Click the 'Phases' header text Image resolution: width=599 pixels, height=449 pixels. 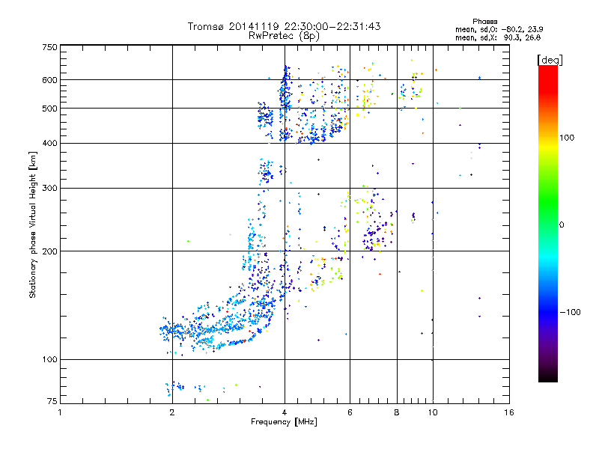[484, 22]
